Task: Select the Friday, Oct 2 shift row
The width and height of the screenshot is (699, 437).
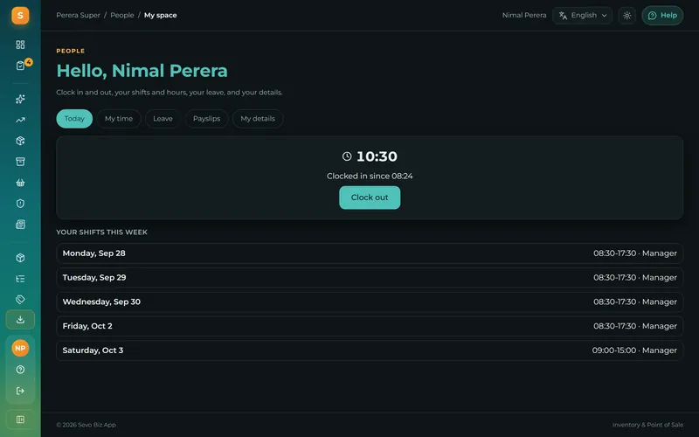Action: (370, 326)
